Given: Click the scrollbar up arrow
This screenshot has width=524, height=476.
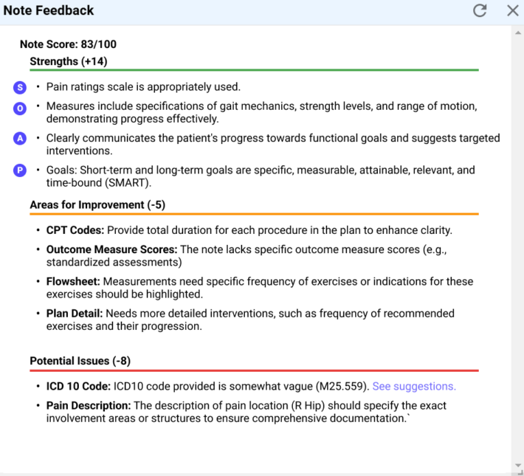Looking at the screenshot, I should pos(517,32).
